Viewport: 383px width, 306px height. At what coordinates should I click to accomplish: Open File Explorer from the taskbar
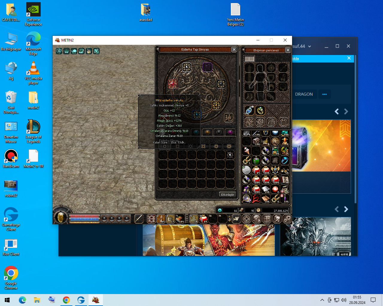click(x=37, y=300)
